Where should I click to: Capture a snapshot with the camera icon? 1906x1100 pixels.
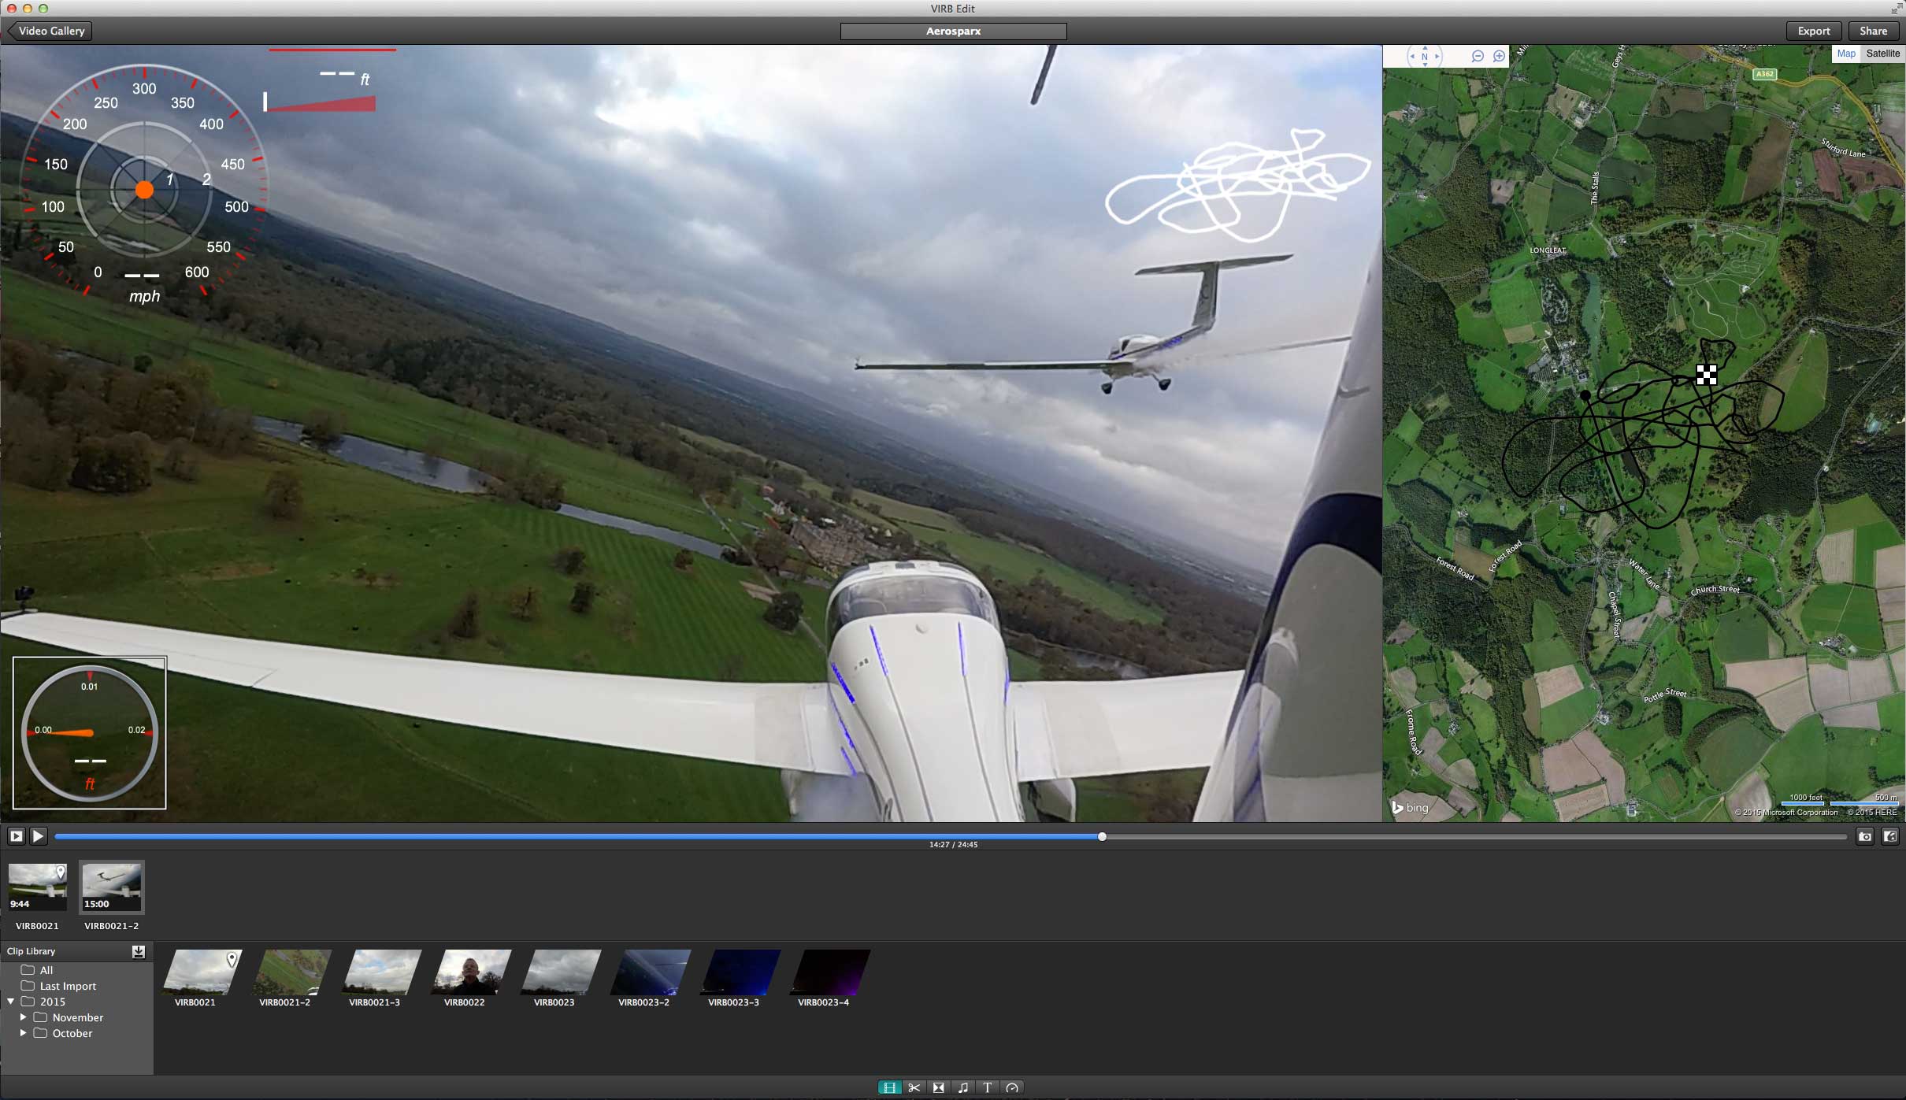[1865, 836]
